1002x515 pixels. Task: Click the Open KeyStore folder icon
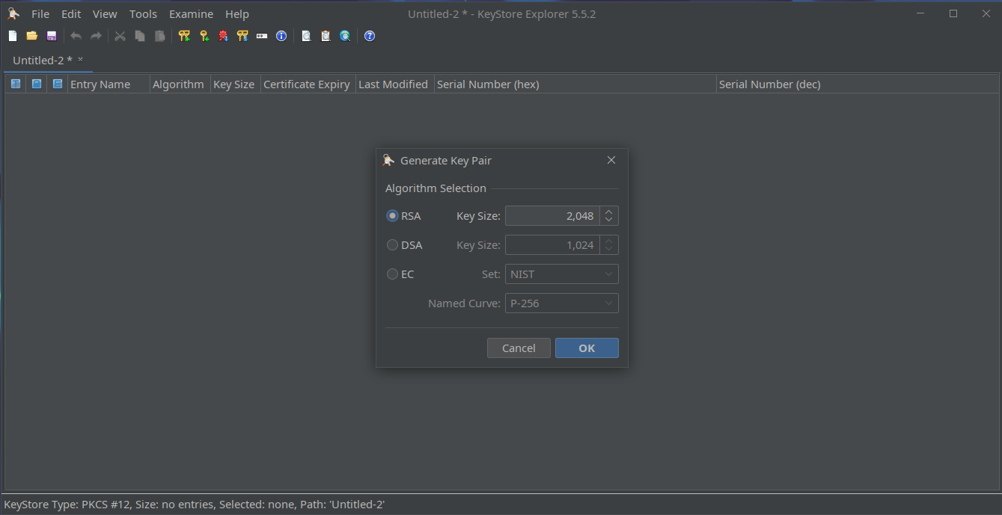32,36
